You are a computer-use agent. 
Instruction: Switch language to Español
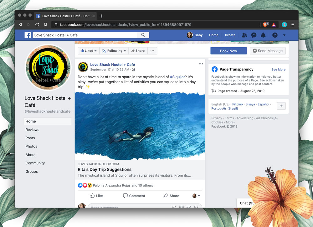pos(264,104)
